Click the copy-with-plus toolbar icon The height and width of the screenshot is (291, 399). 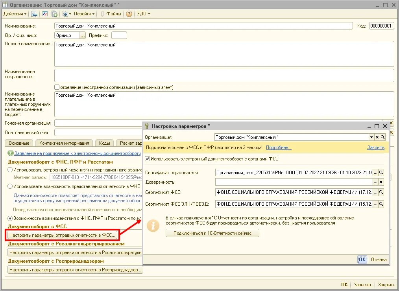pyautogui.click(x=54, y=14)
